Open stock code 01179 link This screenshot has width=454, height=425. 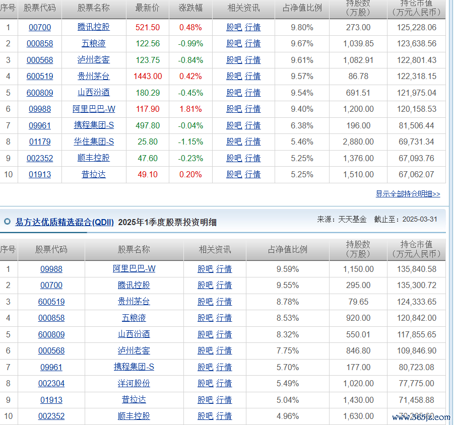[x=40, y=142]
